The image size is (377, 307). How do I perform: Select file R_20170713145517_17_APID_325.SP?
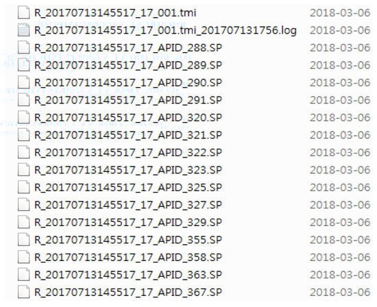click(128, 188)
